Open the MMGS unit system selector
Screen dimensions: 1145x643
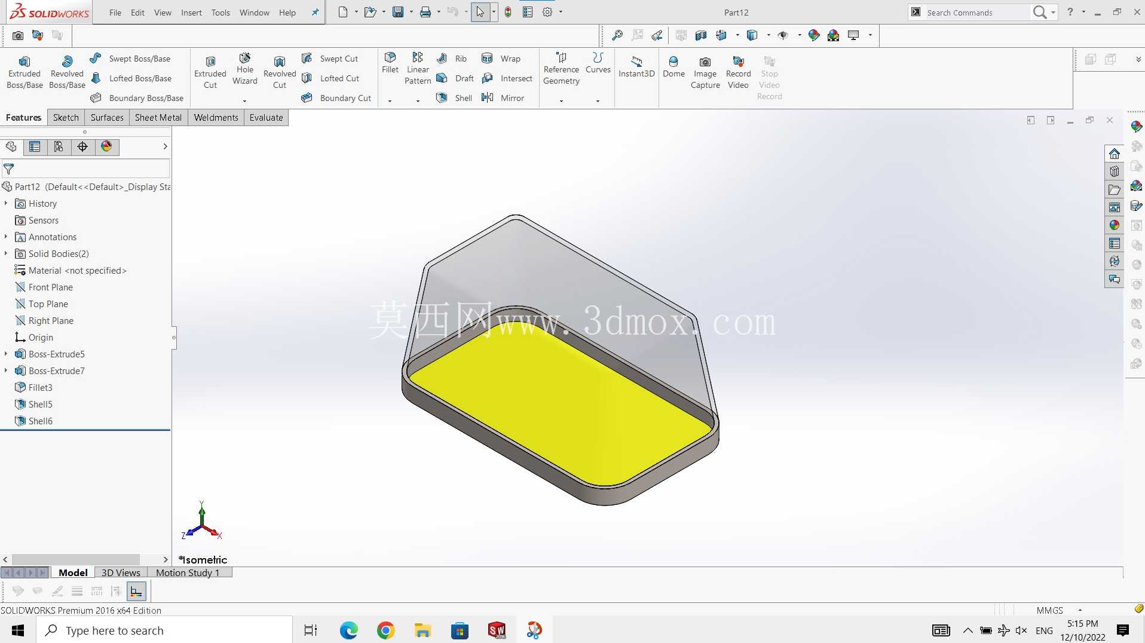1059,610
